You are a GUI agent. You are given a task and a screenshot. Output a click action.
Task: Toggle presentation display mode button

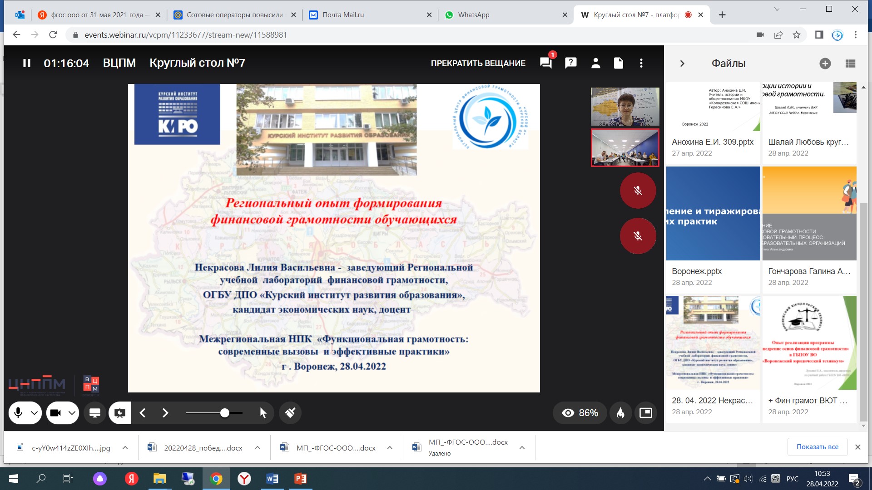click(120, 413)
